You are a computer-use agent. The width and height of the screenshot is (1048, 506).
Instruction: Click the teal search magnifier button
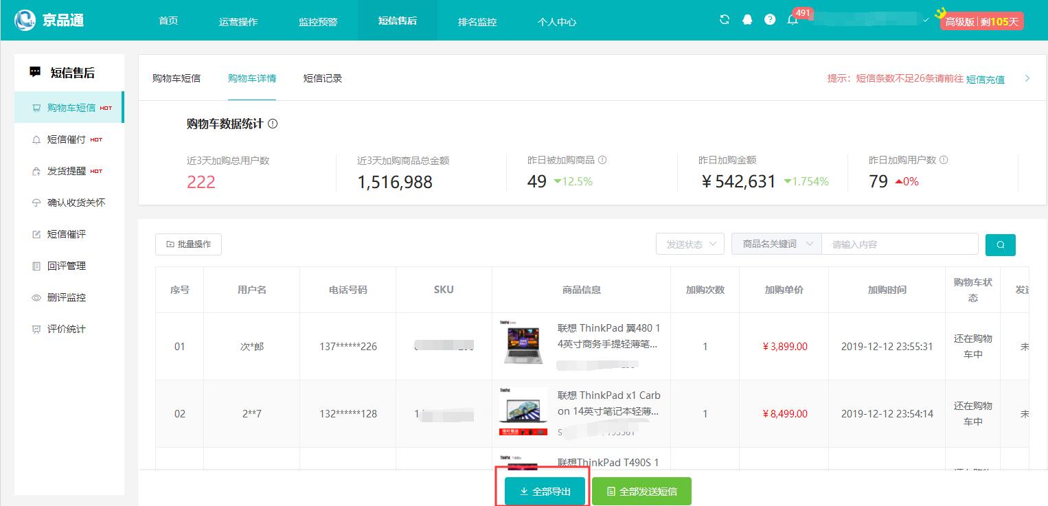coord(1000,244)
